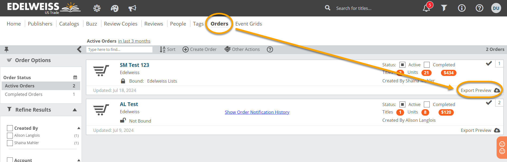Open notifications bell with 5 alerts
This screenshot has width=507, height=162.
427,8
